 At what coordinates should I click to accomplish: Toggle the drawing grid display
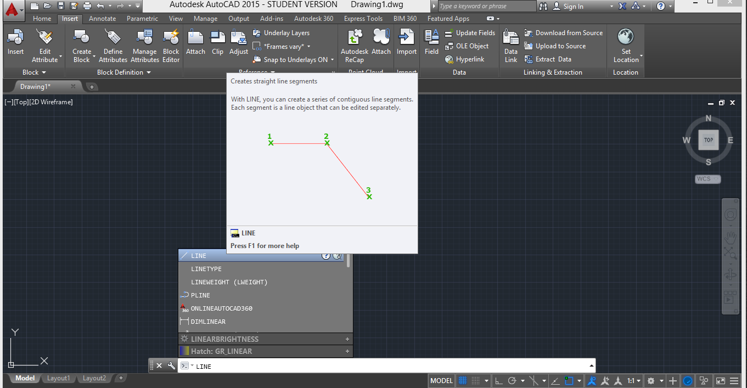tap(462, 380)
